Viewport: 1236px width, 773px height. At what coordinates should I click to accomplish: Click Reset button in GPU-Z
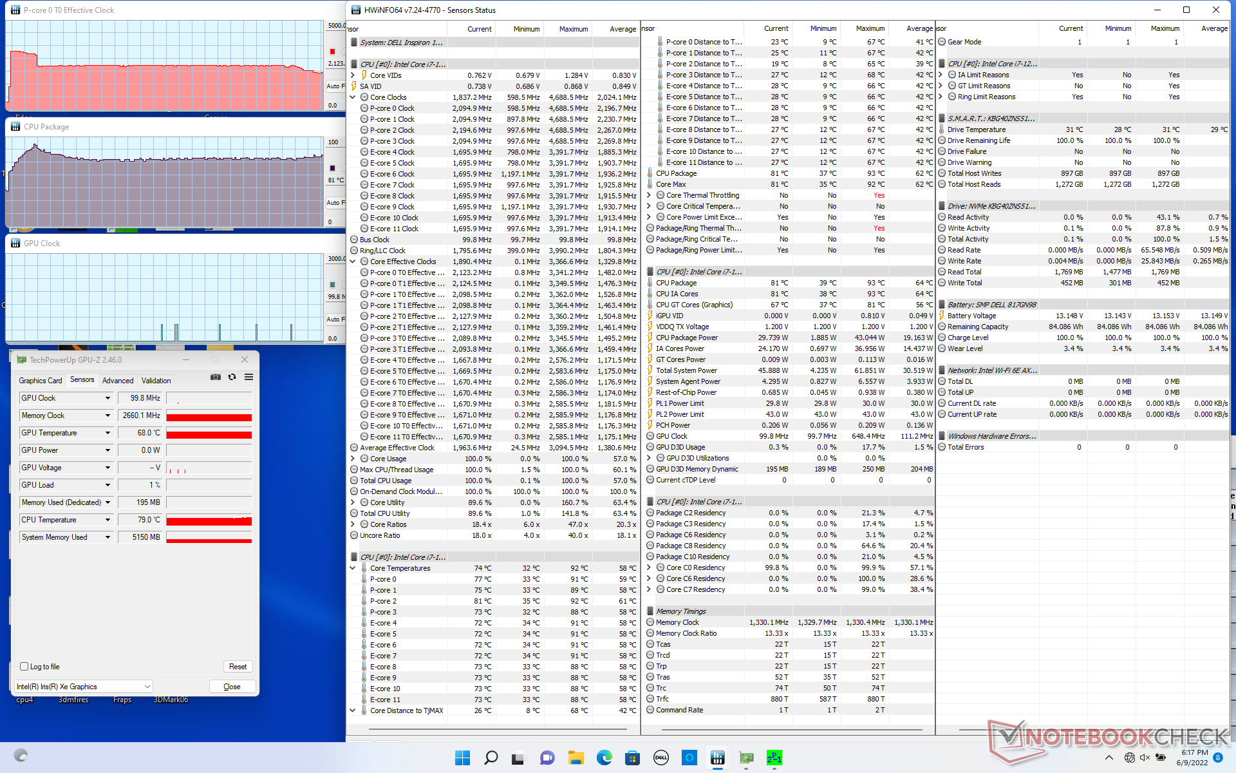238,667
